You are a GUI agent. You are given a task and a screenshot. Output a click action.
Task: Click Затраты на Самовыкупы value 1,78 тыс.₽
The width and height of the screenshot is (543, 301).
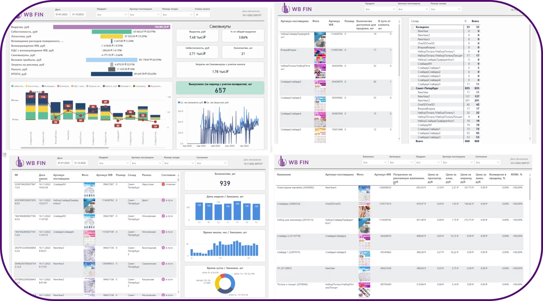pyautogui.click(x=220, y=72)
